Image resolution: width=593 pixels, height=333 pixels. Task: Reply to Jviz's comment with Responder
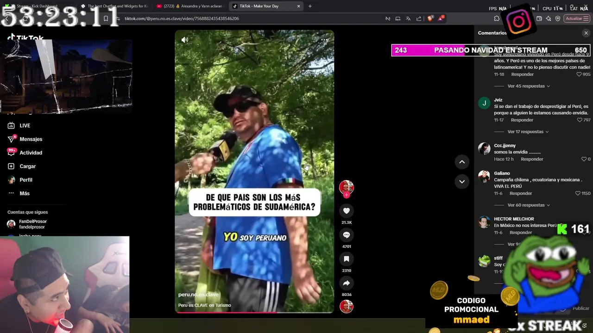(522, 120)
